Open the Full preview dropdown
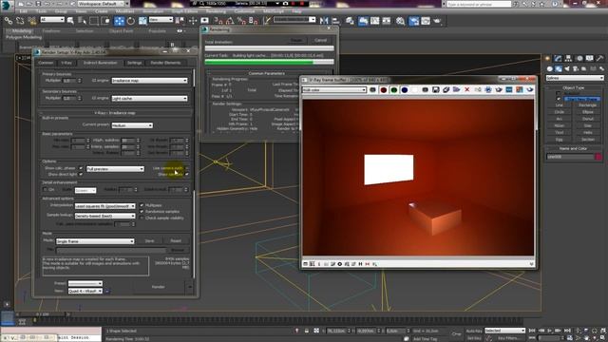Image resolution: width=608 pixels, height=342 pixels. point(115,169)
